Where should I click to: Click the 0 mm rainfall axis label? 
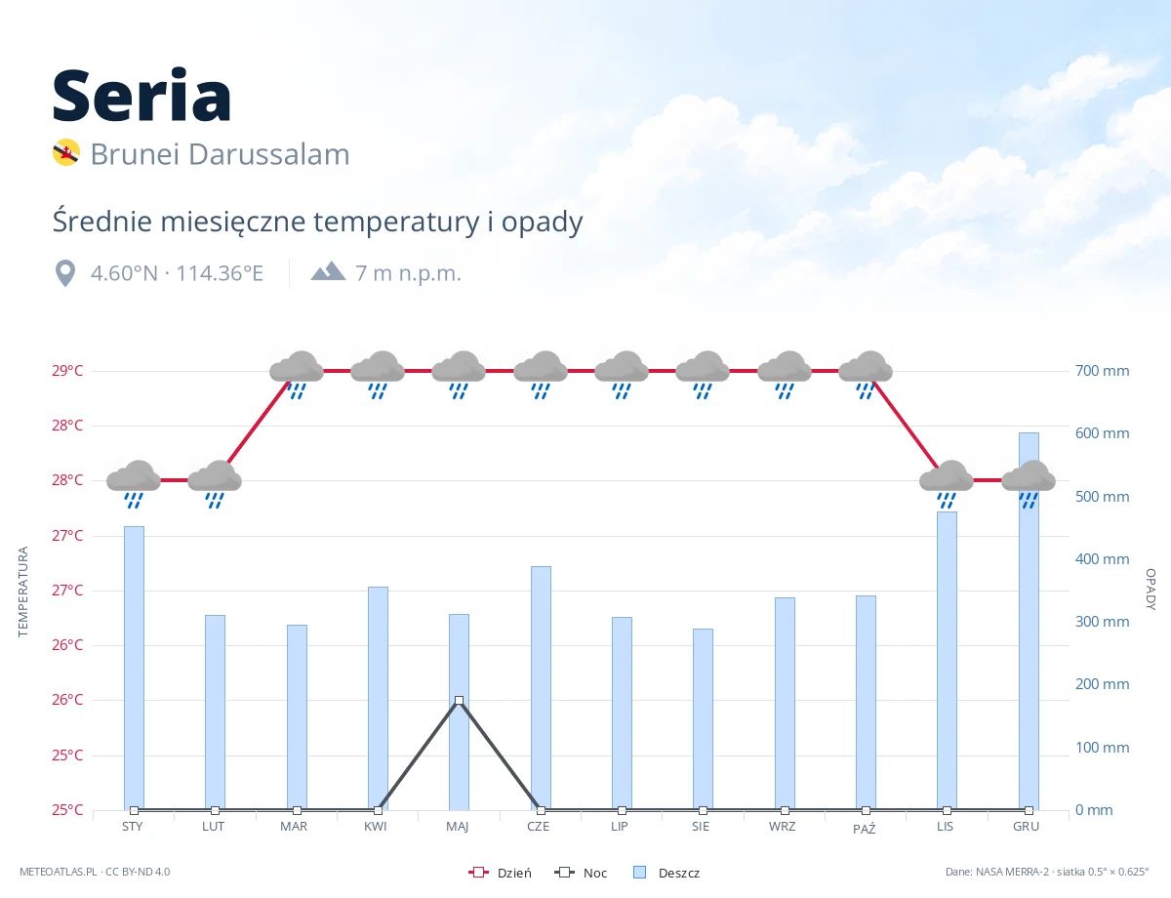[1094, 810]
